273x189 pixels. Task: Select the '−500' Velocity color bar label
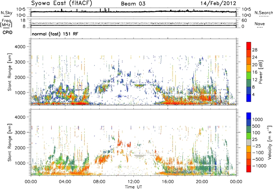[258, 159]
